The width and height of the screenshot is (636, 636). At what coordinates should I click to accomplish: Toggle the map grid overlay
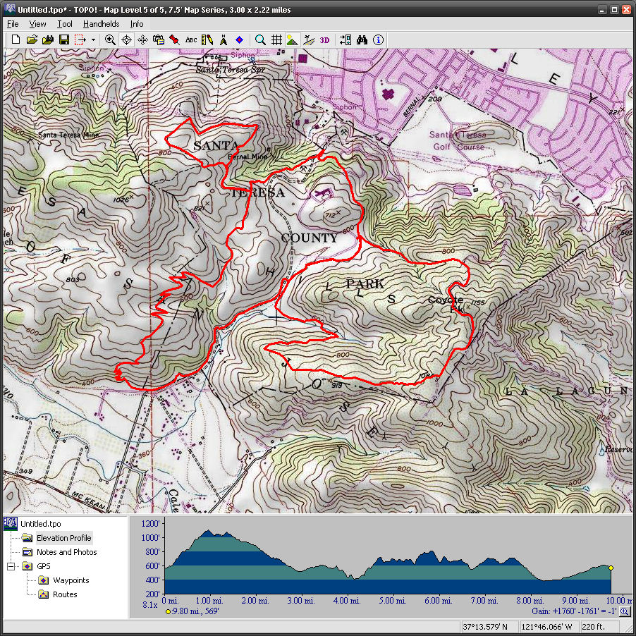pyautogui.click(x=277, y=39)
